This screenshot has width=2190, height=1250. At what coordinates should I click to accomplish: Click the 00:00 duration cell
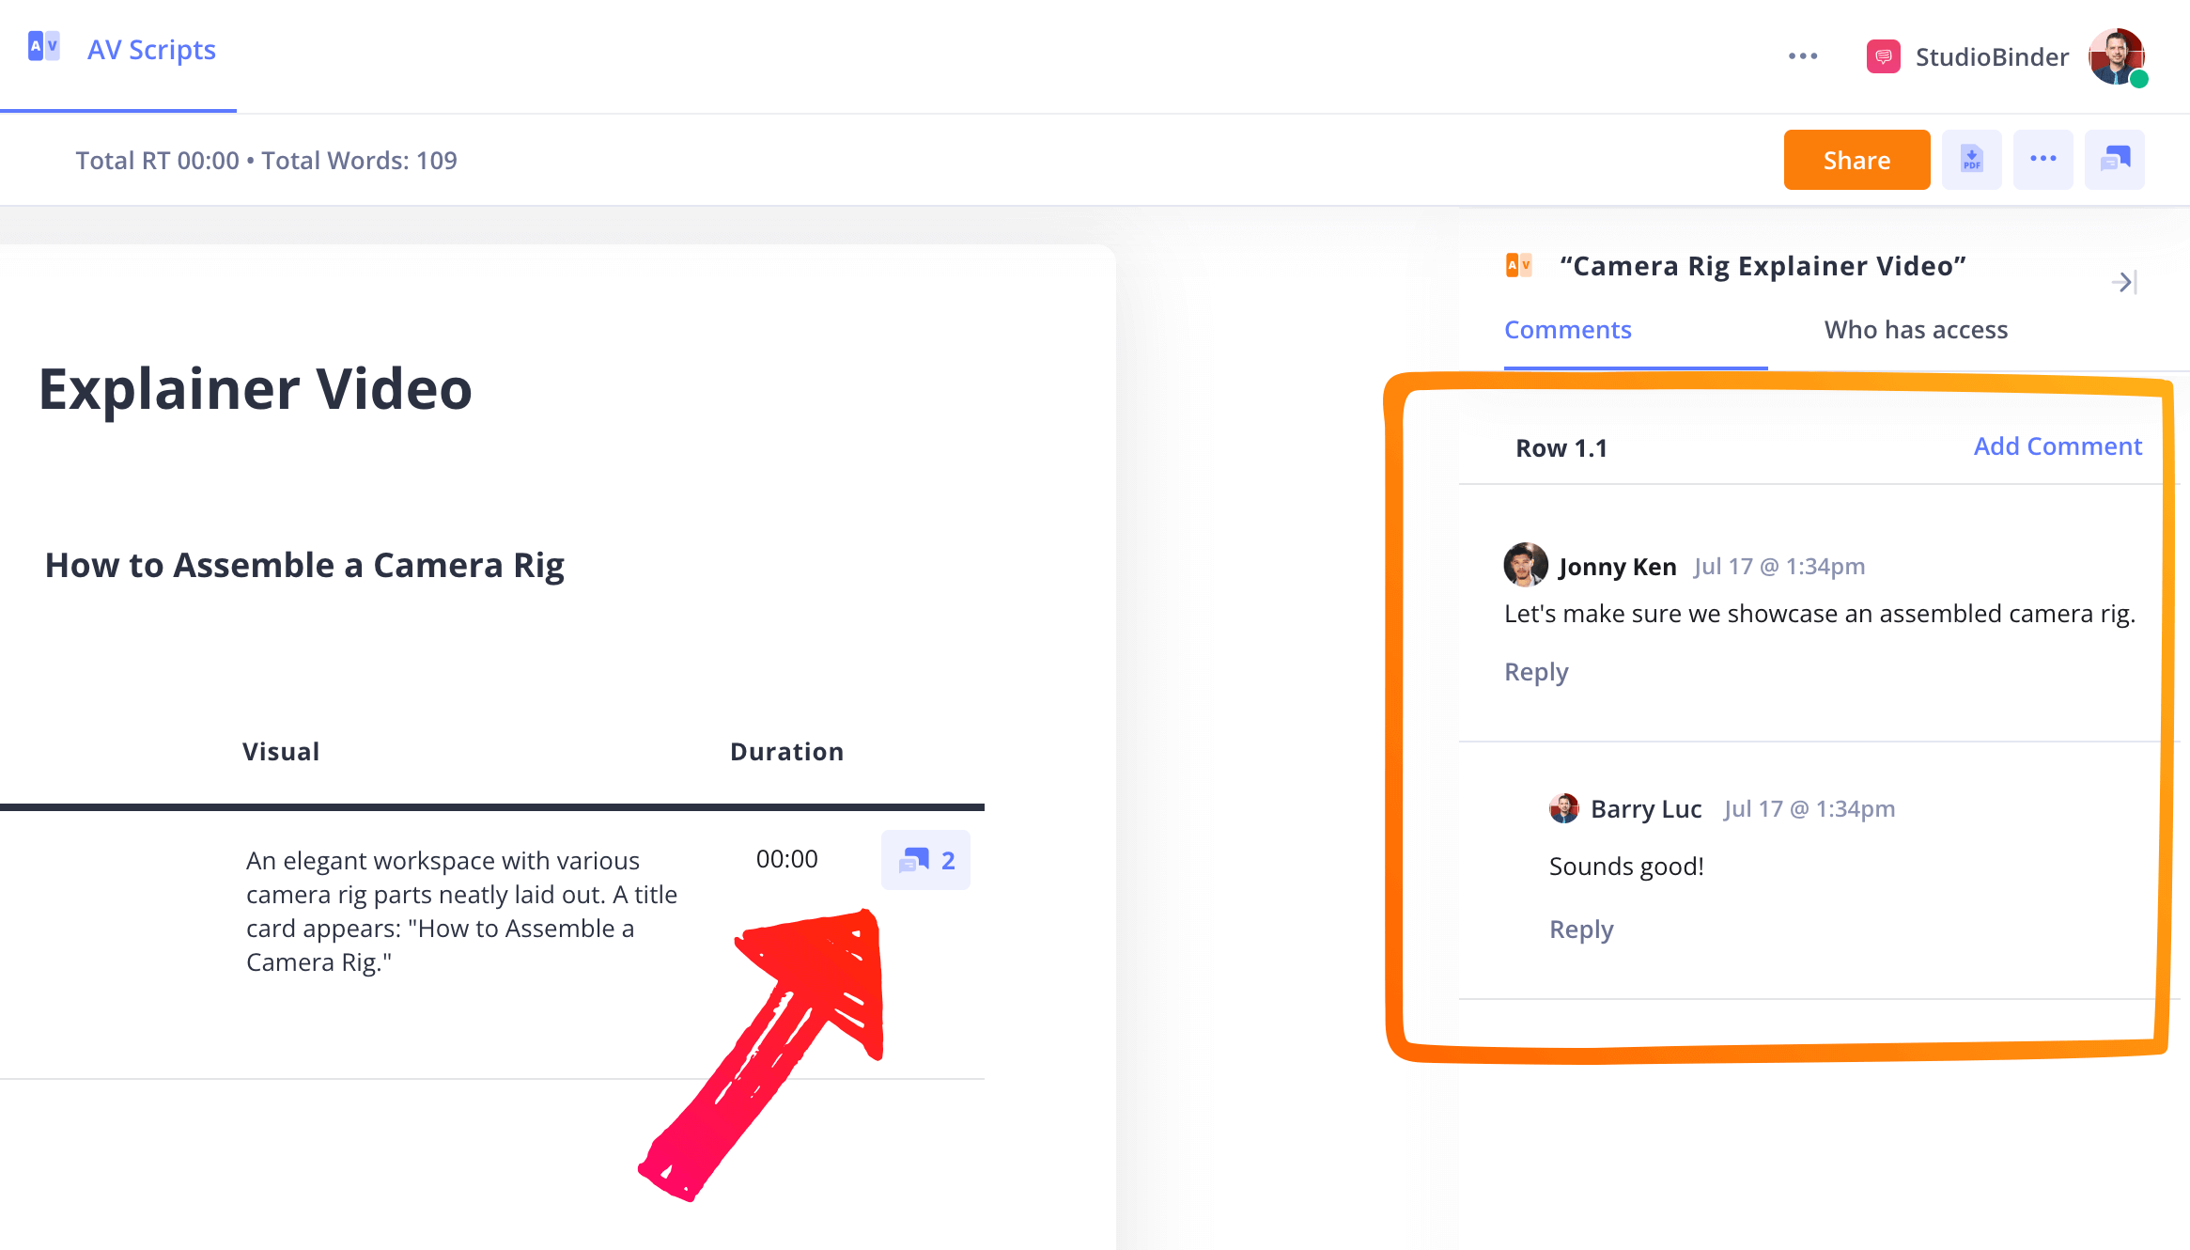pos(786,859)
